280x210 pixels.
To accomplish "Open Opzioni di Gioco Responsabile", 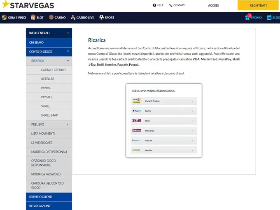I will (x=49, y=163).
